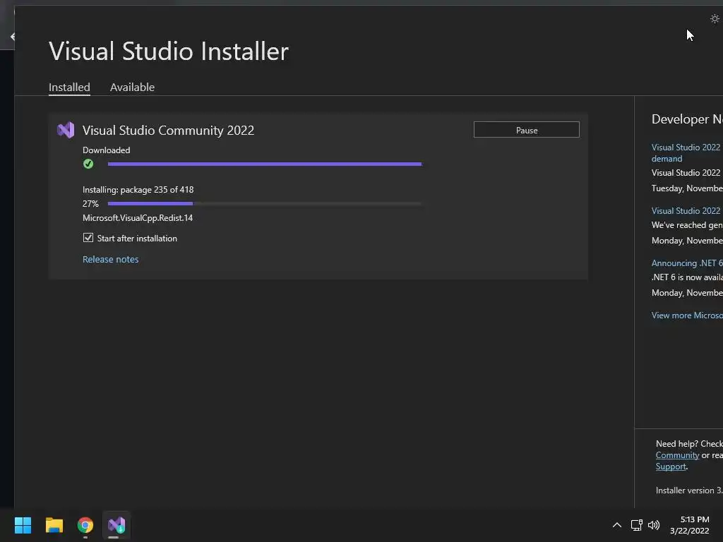Toggle the theme sun icon at top right
The image size is (723, 542).
tap(715, 19)
